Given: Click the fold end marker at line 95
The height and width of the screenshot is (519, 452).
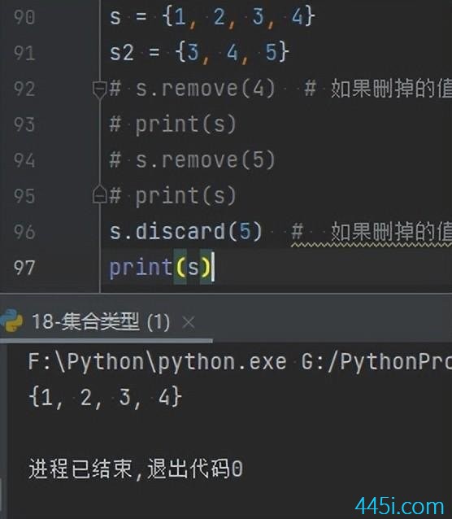Looking at the screenshot, I should pos(99,194).
